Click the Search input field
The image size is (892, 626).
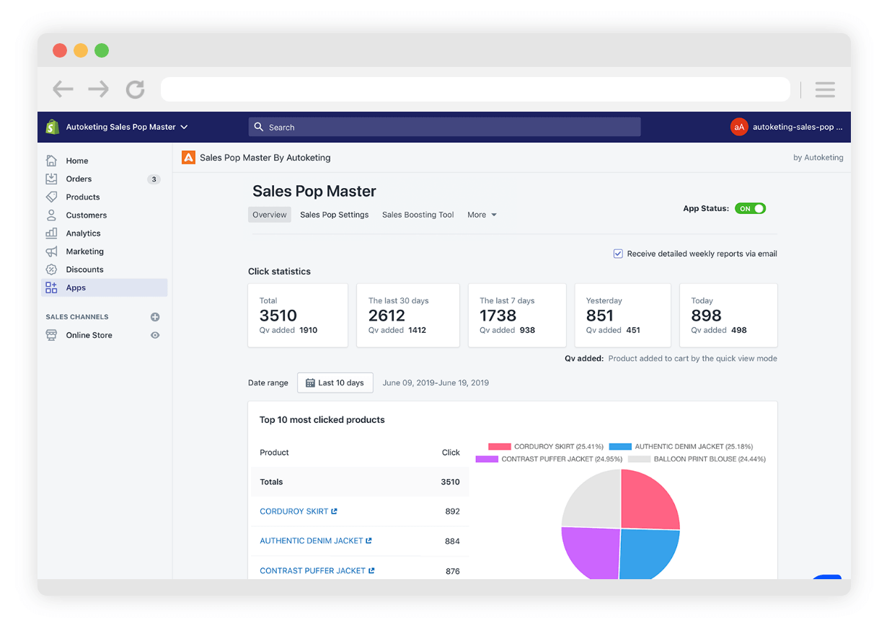pyautogui.click(x=445, y=127)
